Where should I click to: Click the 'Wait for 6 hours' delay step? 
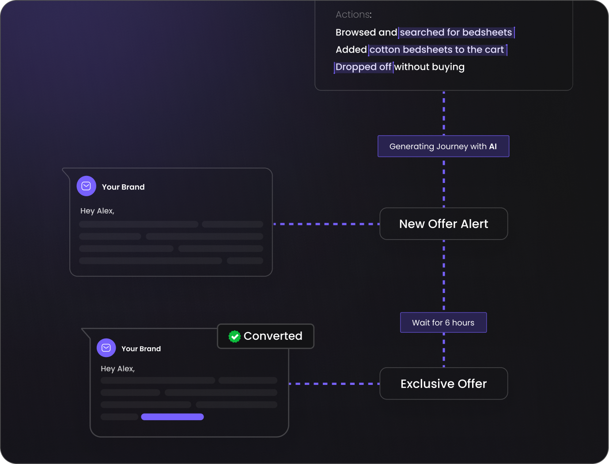pyautogui.click(x=443, y=323)
